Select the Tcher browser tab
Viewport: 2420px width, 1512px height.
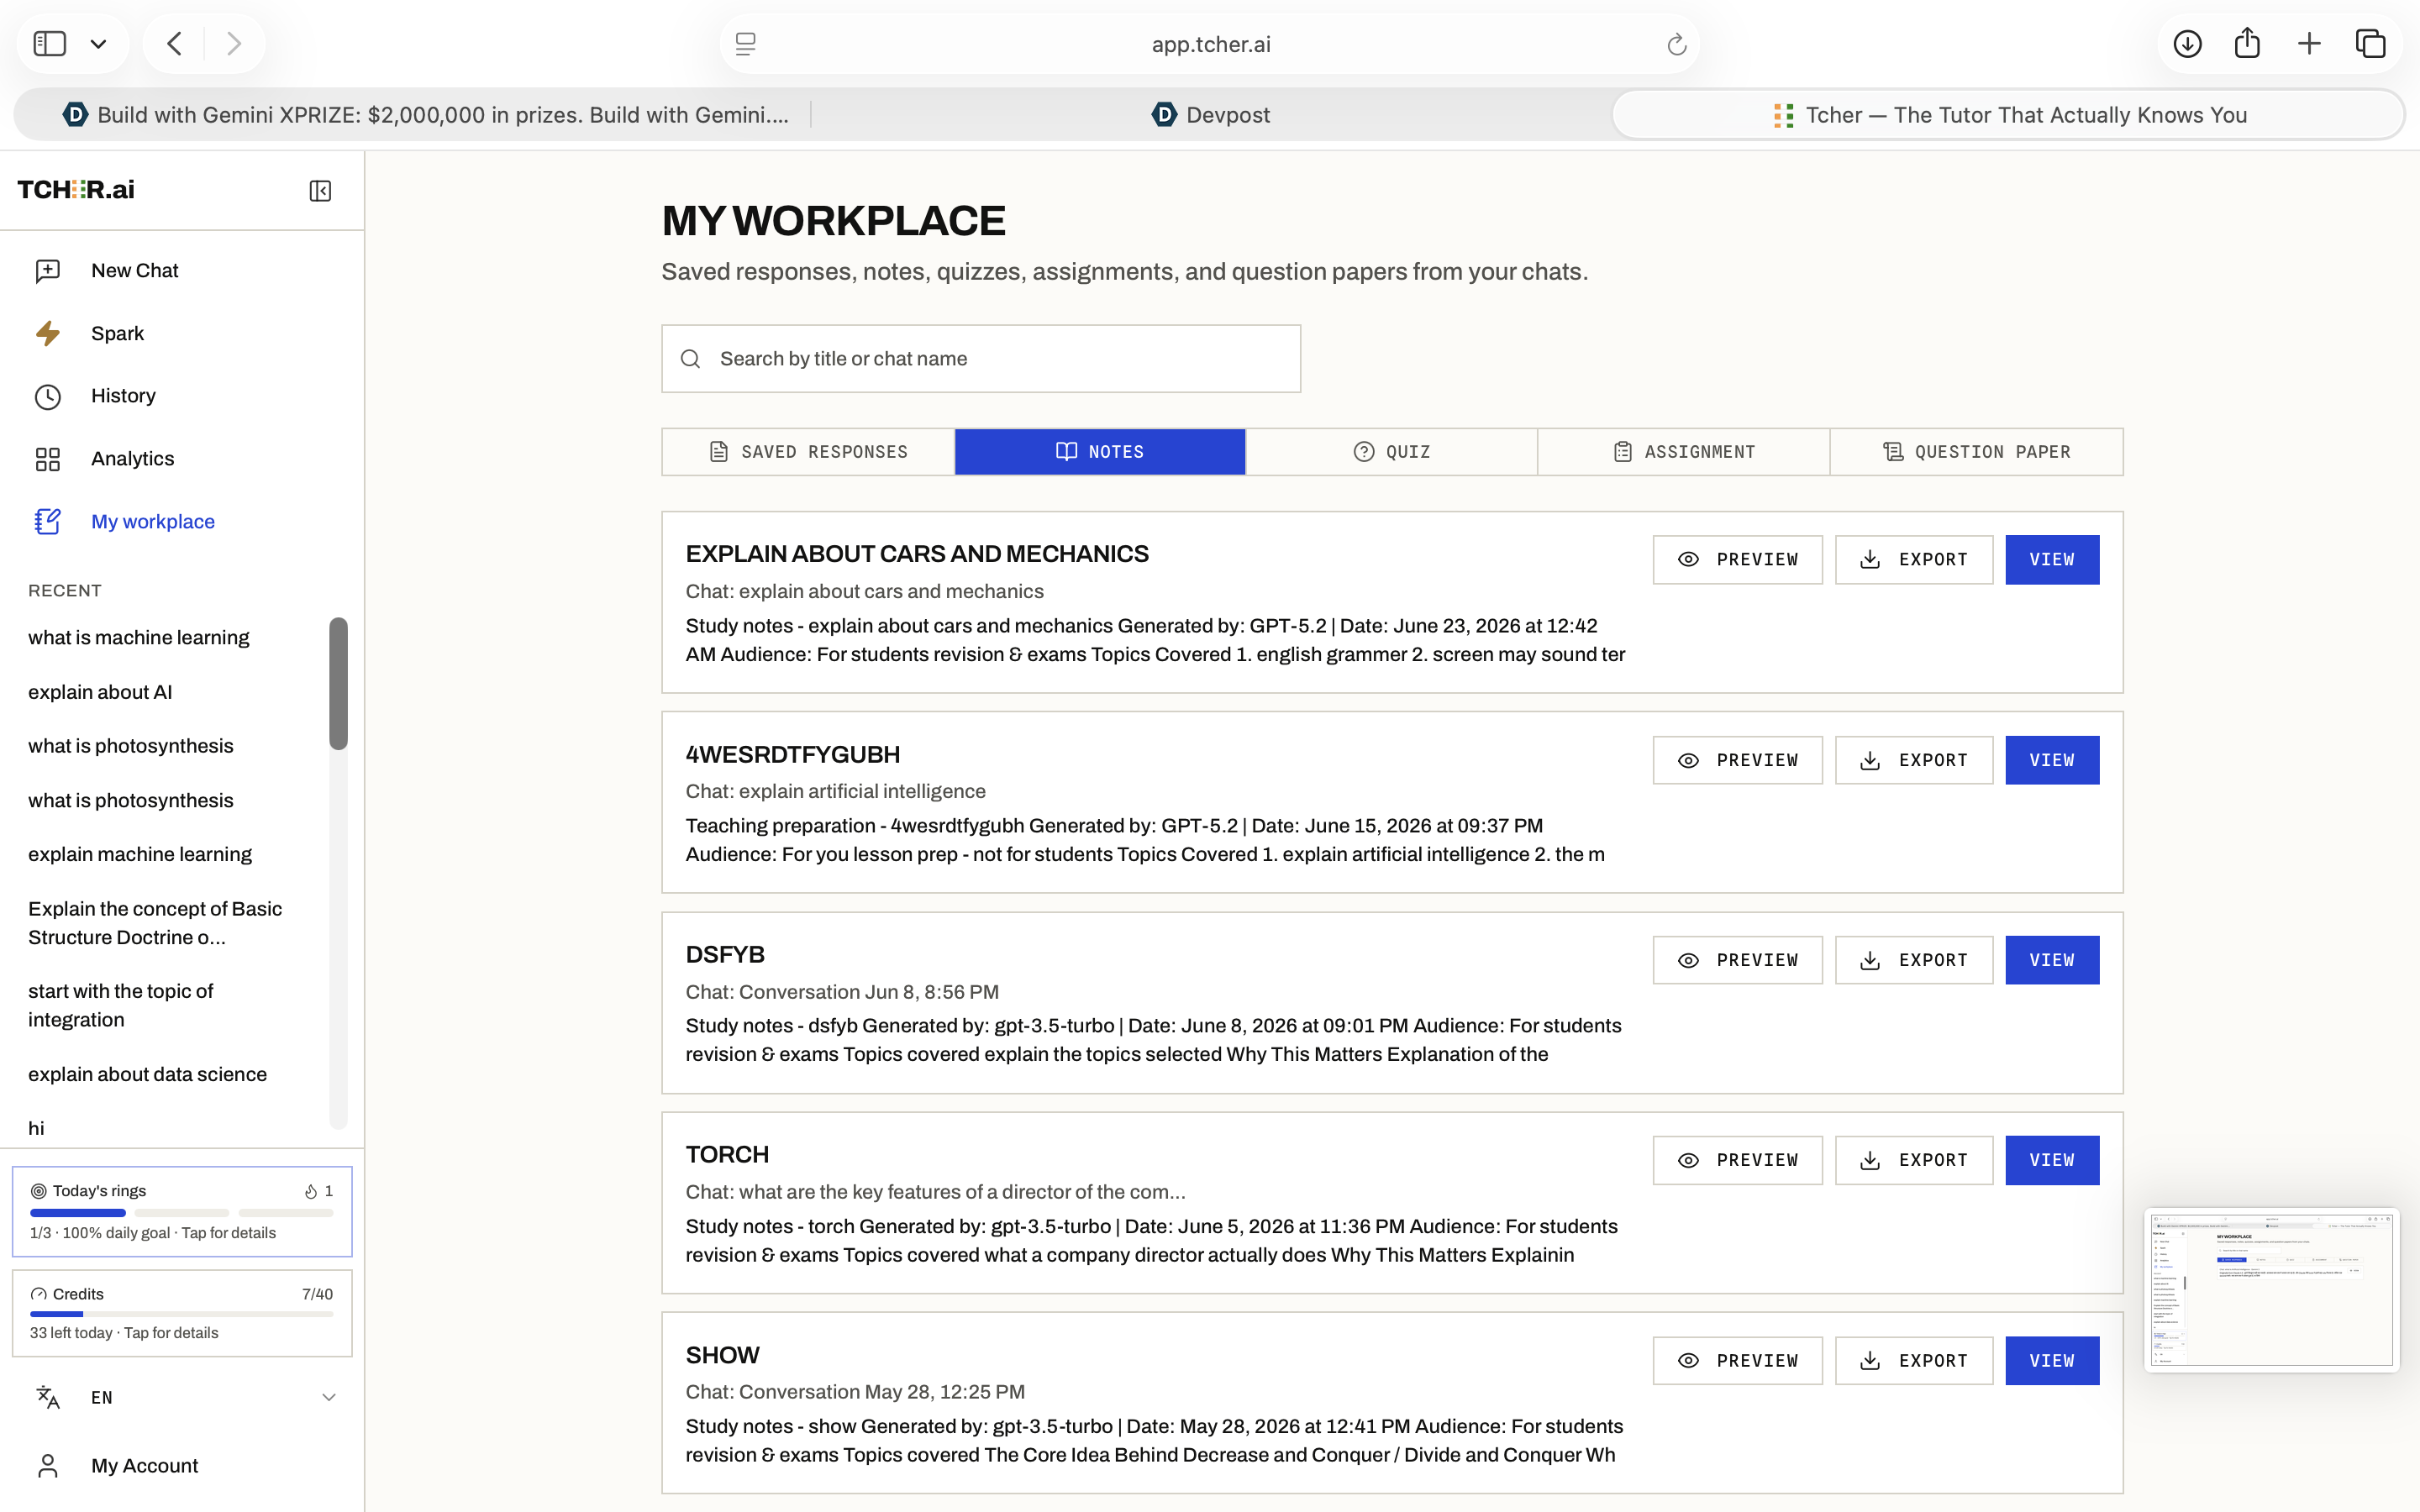pyautogui.click(x=2009, y=115)
